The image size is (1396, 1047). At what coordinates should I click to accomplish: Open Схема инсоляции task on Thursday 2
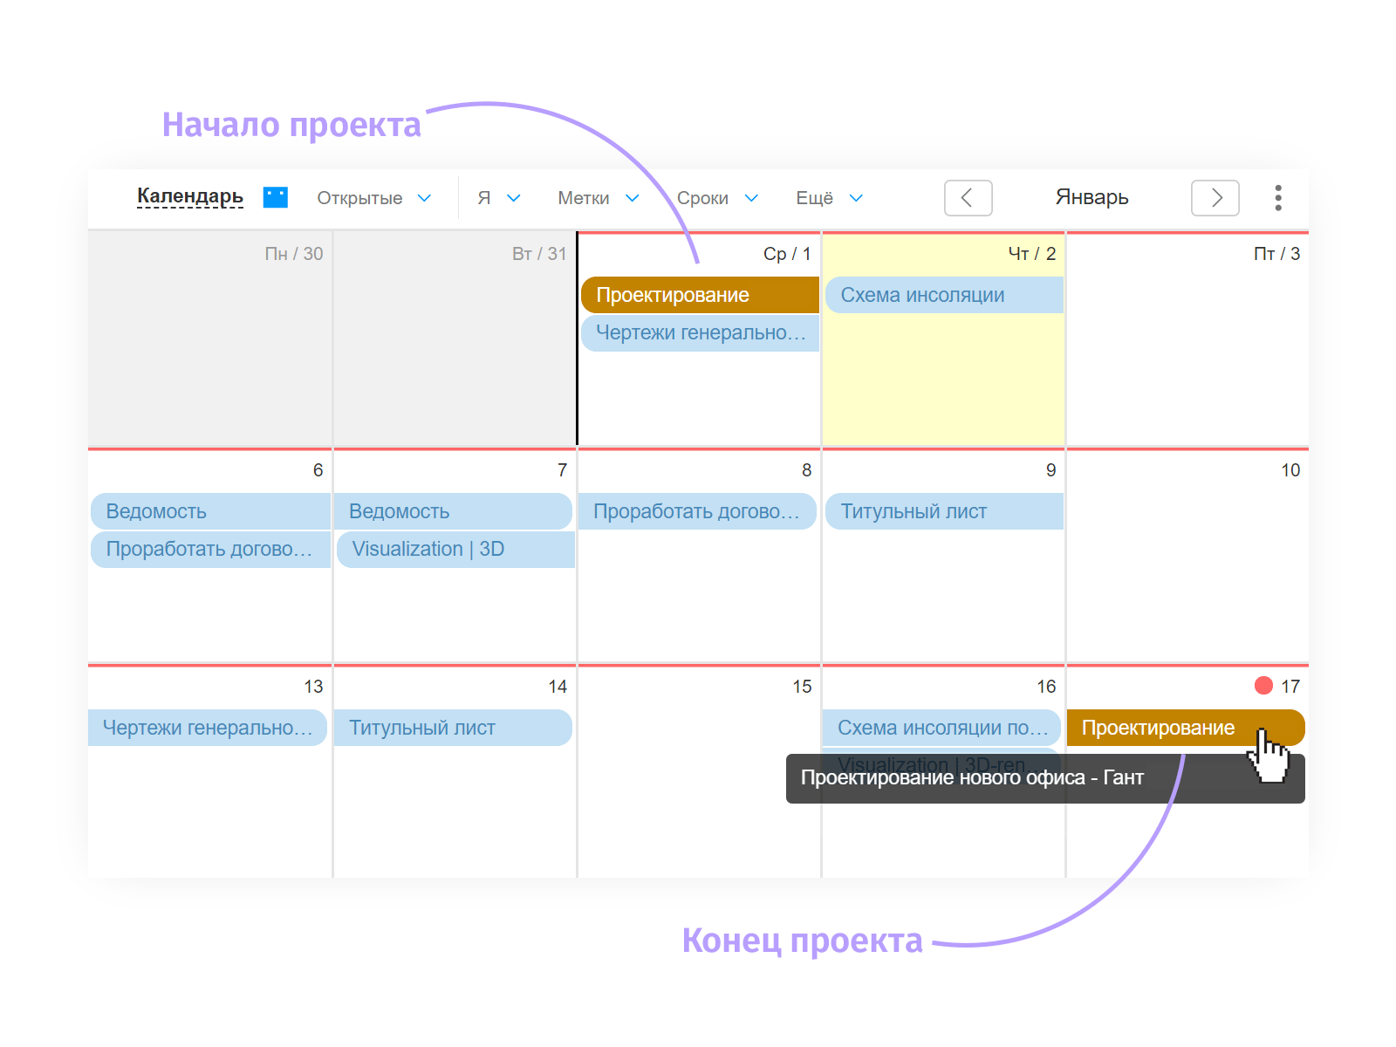pyautogui.click(x=944, y=295)
